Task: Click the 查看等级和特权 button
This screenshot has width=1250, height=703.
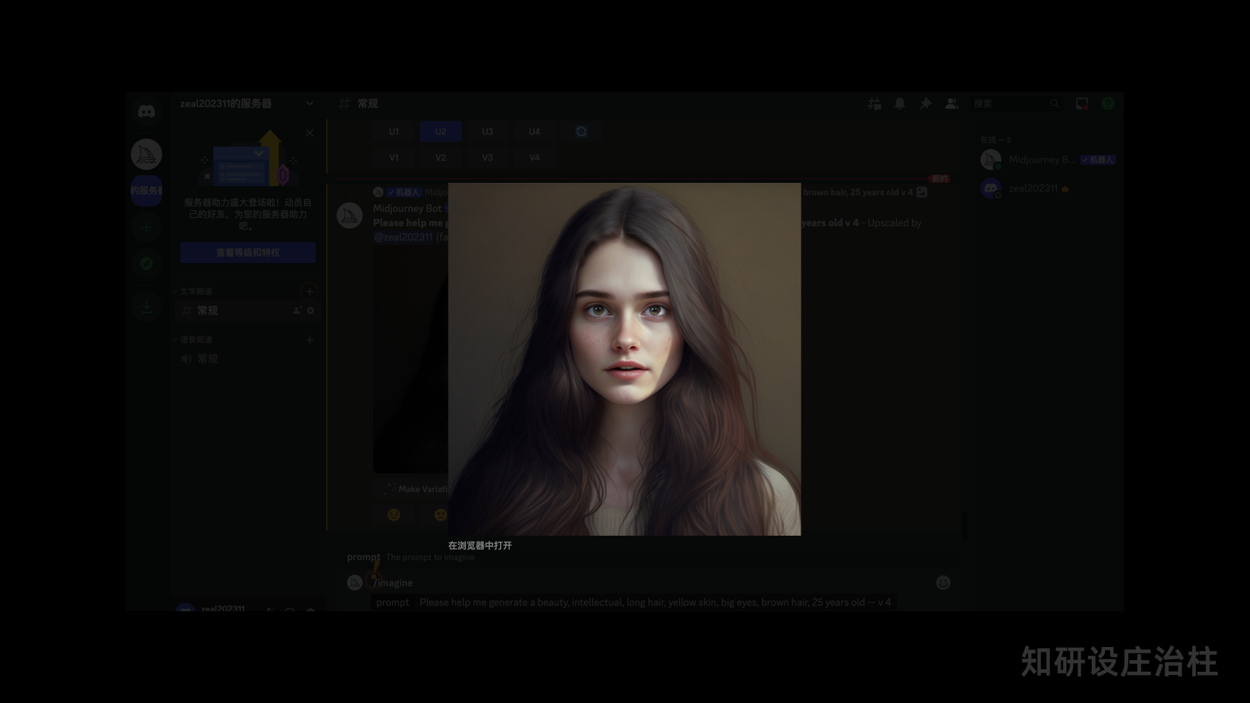Action: [x=247, y=253]
